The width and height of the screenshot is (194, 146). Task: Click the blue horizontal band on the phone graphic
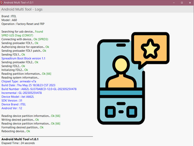121,93
